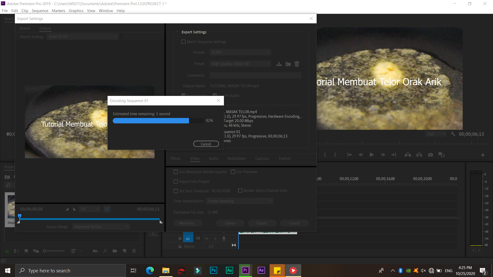Click the blue export preview time bar
The image size is (493, 277).
pos(90,219)
